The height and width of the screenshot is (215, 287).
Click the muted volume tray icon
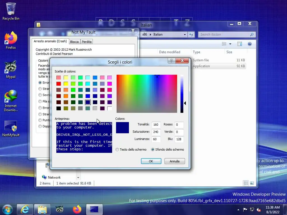(x=259, y=210)
